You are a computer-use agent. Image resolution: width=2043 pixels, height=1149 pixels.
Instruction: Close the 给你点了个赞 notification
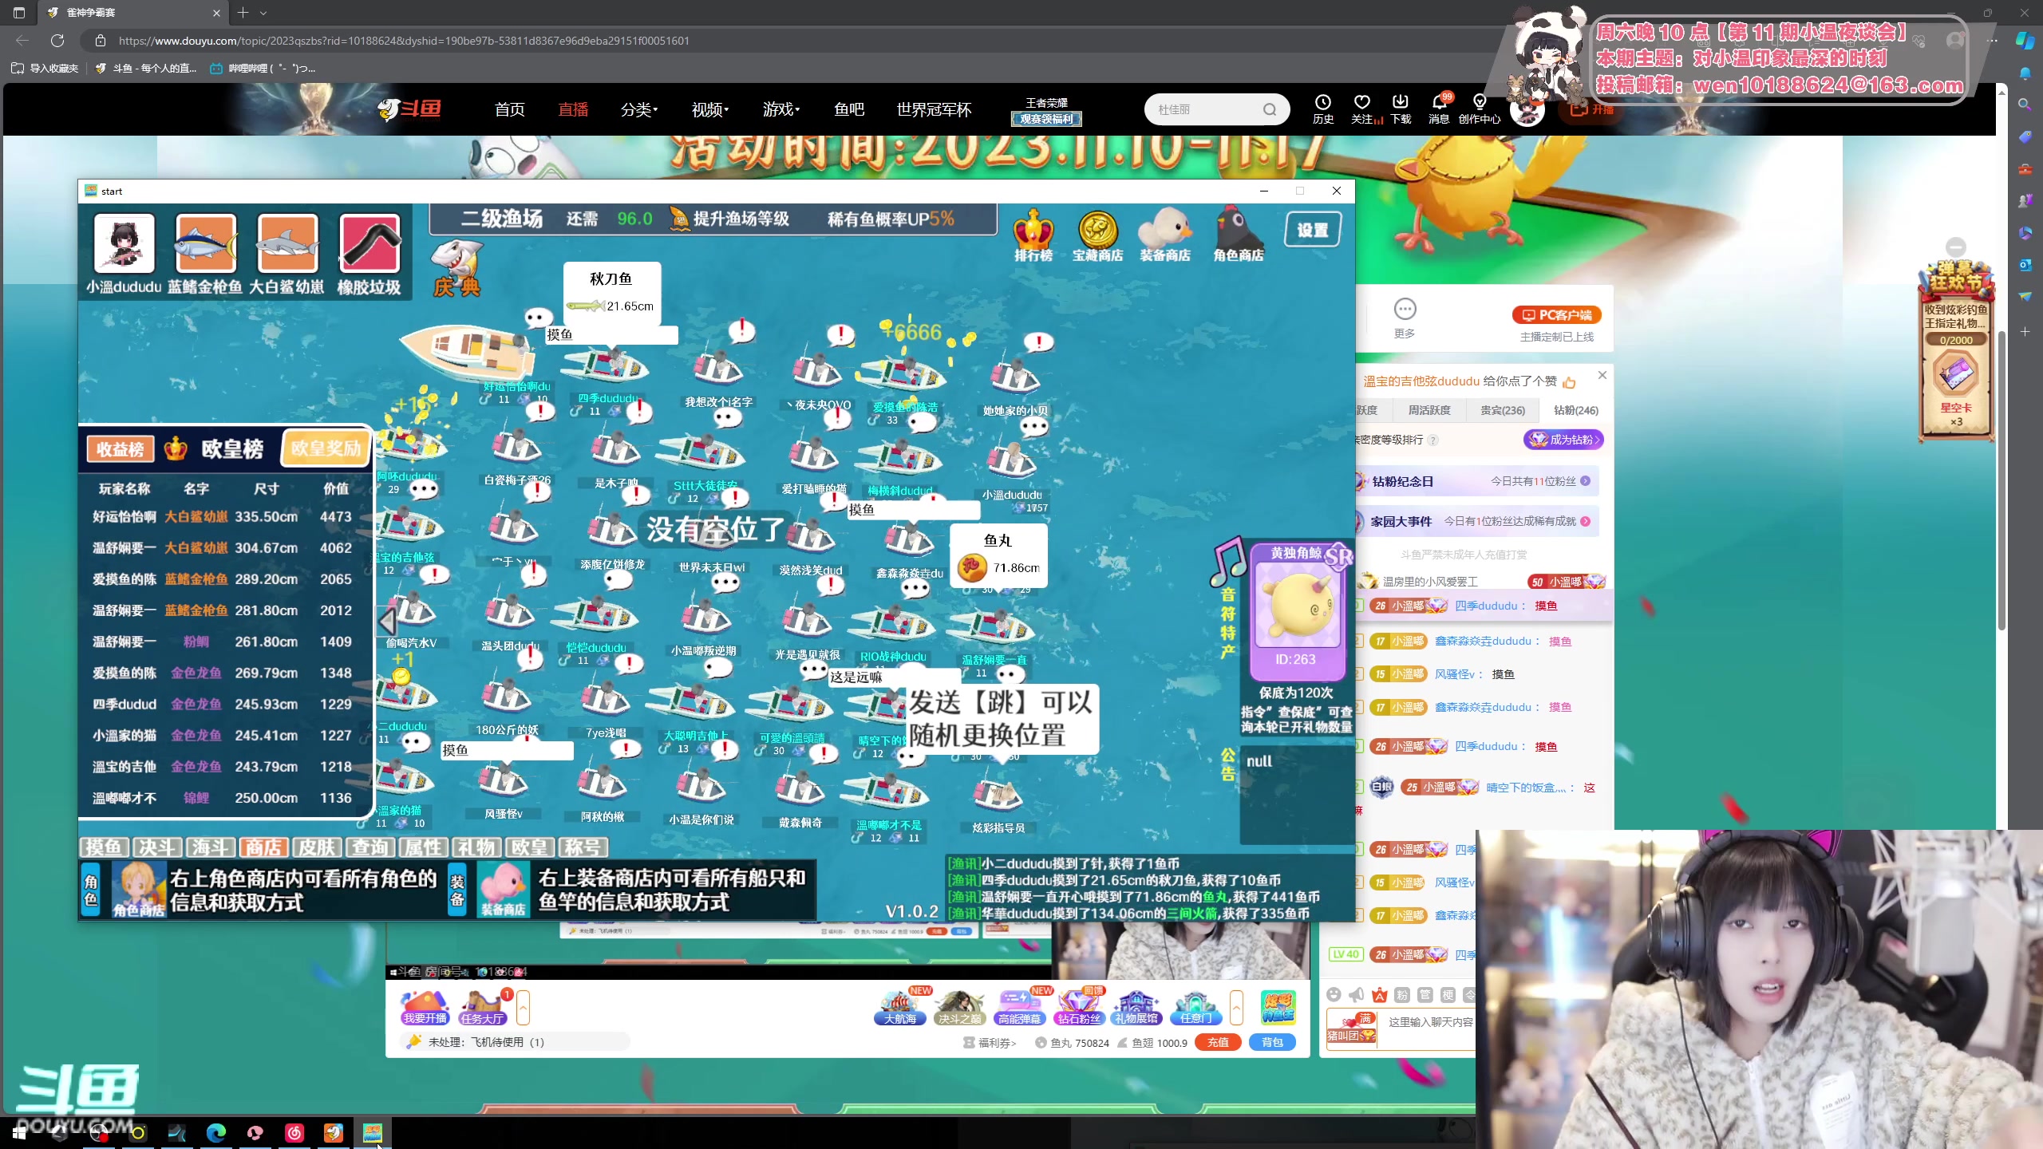(x=1602, y=375)
